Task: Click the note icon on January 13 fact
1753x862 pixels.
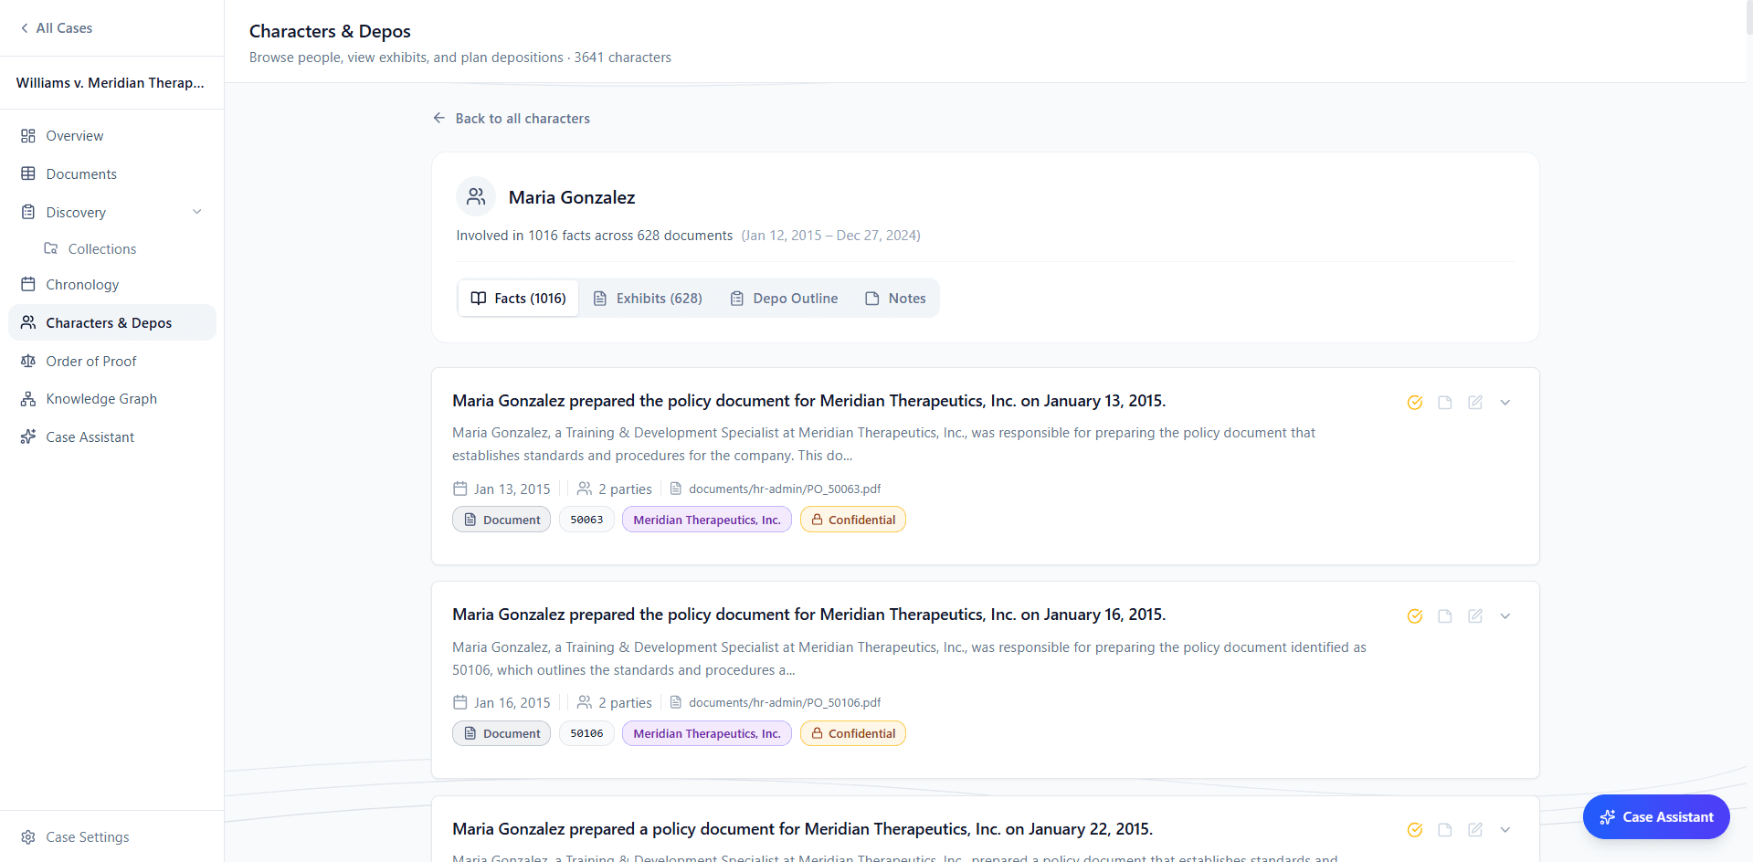Action: coord(1445,403)
